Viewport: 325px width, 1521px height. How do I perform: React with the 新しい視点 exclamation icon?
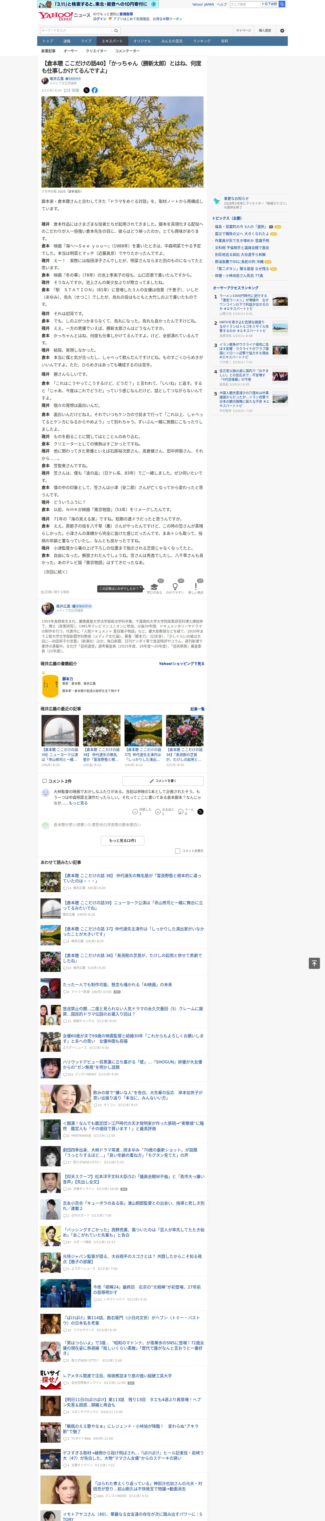[x=196, y=586]
